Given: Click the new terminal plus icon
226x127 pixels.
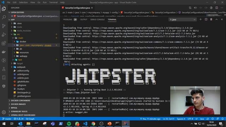Looking at the screenshot, I should 201,19.
